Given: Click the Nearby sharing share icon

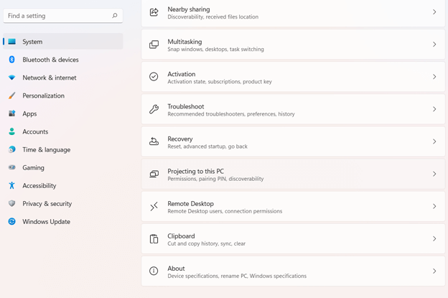Looking at the screenshot, I should (x=154, y=12).
